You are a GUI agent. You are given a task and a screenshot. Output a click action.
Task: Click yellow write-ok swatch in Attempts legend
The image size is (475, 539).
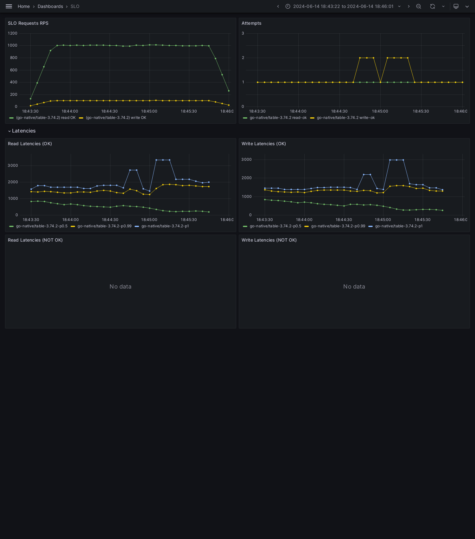pos(312,118)
